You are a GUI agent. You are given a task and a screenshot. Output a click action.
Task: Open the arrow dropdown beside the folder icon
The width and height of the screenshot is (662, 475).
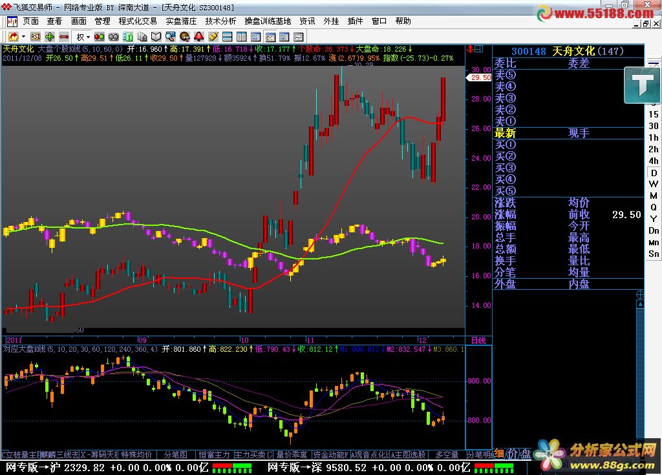24,37
